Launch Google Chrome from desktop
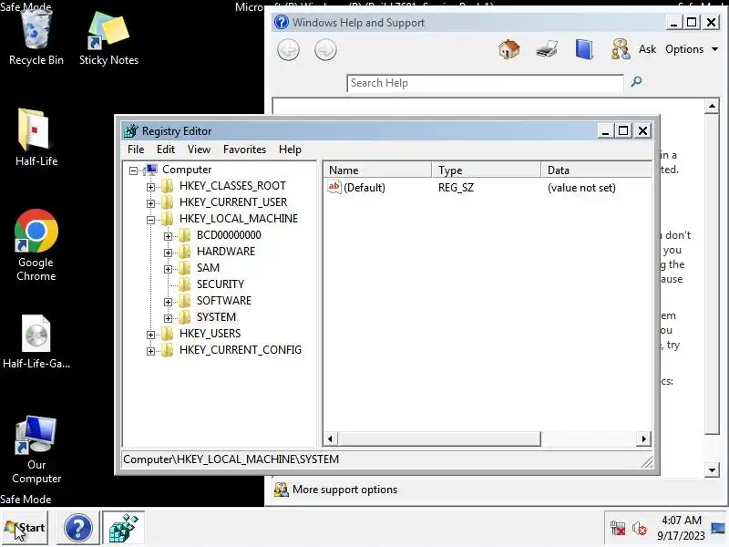Viewport: 729px width, 547px height. point(36,245)
